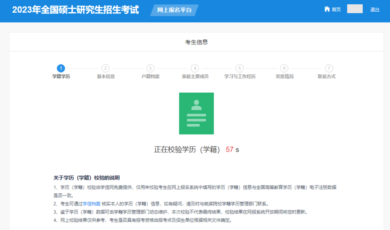390x230 pixels.
Task: Jump to the 联系方式 step label
Action: pyautogui.click(x=326, y=76)
